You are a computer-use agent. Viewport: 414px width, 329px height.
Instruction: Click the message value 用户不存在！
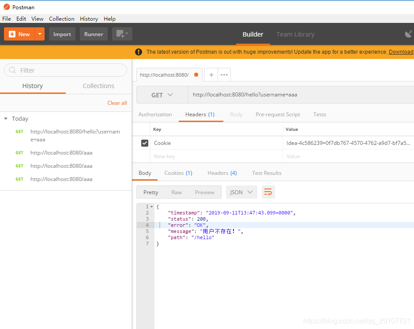point(220,231)
